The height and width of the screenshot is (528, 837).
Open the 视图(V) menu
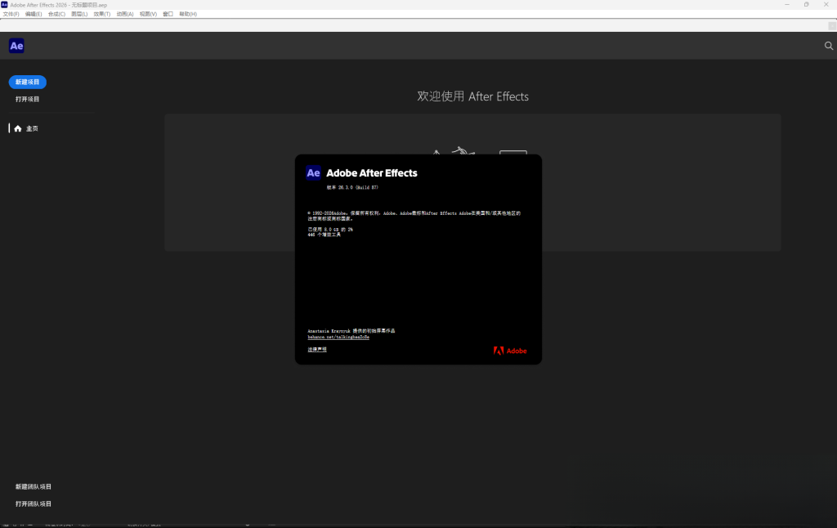[x=149, y=14]
